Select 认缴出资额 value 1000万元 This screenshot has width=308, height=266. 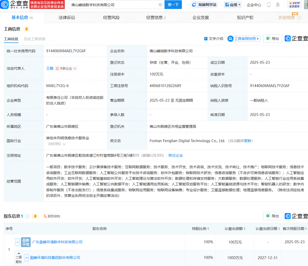click(x=235, y=258)
